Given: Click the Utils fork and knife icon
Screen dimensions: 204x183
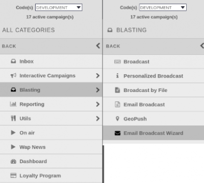Looking at the screenshot, I should click(13, 118).
